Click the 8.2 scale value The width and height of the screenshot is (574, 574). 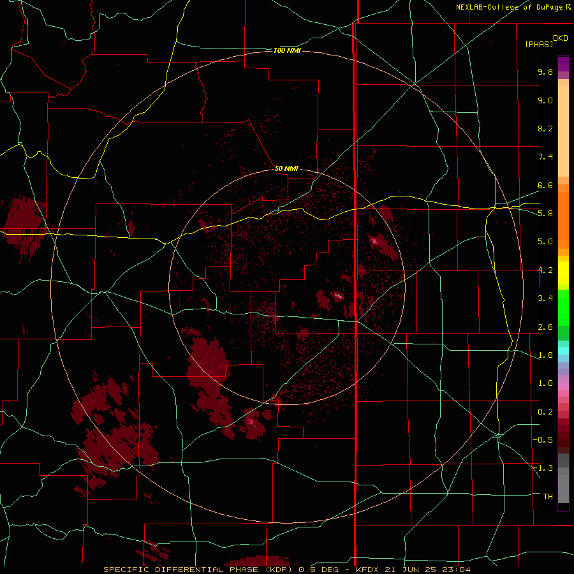coord(545,128)
